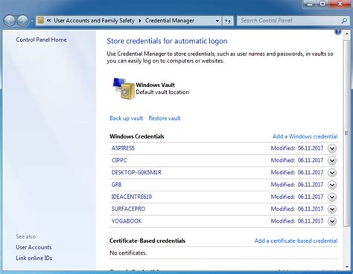Viewport: 353px width, 274px height.
Task: Open the Back up vault link
Action: tap(126, 118)
